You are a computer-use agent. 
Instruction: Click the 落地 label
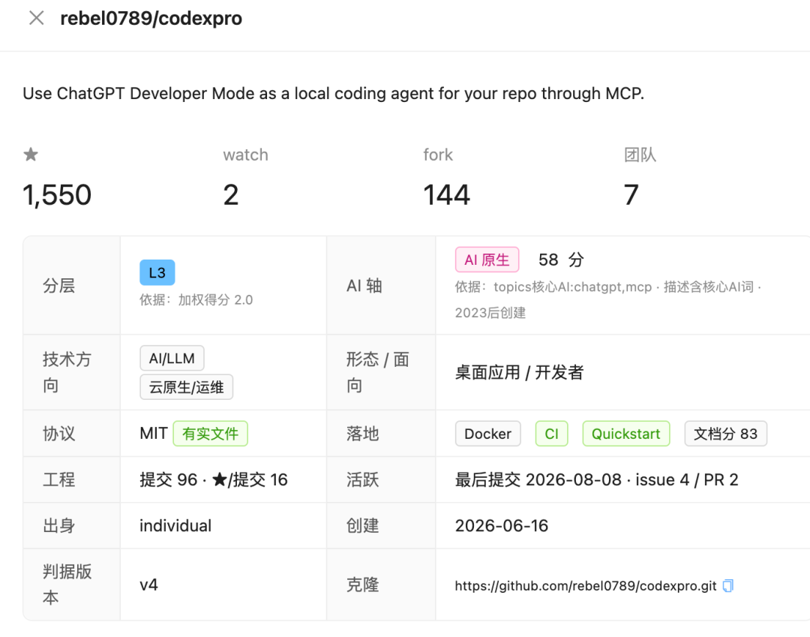(363, 434)
